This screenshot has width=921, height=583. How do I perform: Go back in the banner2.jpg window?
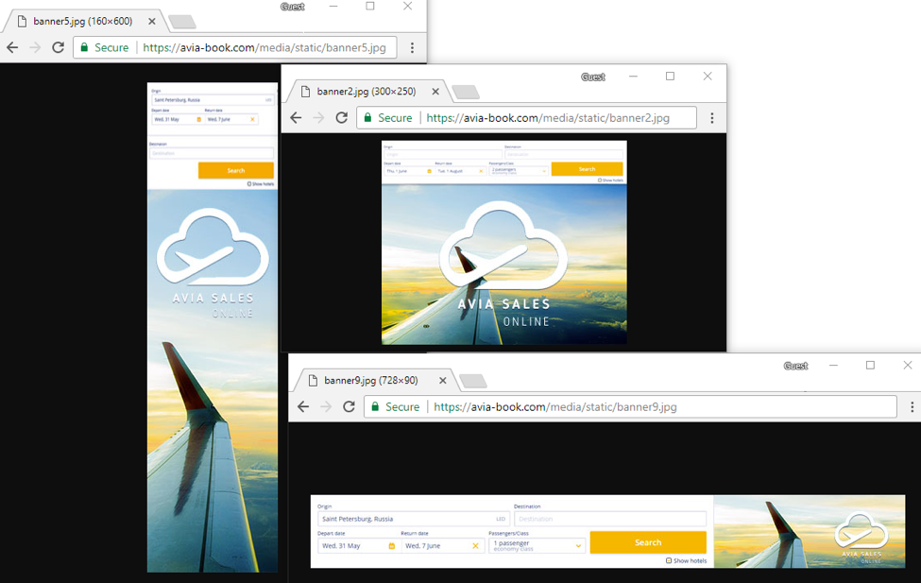[x=296, y=117]
